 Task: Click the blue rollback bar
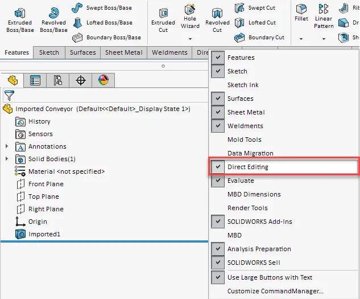click(104, 241)
